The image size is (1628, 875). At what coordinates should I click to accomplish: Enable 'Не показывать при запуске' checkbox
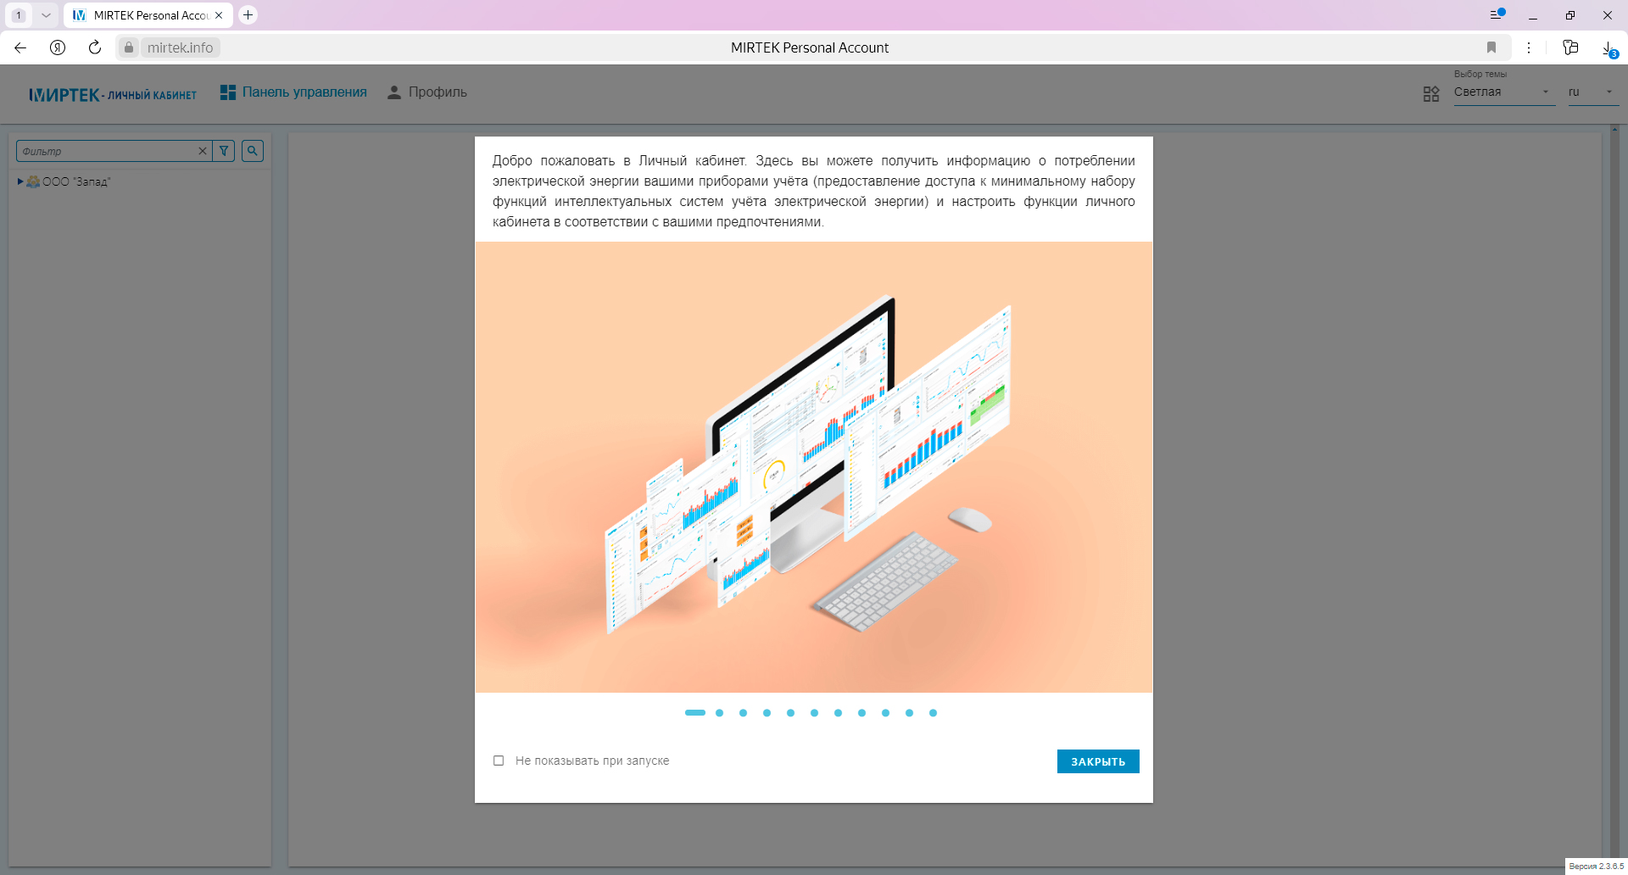tap(499, 761)
